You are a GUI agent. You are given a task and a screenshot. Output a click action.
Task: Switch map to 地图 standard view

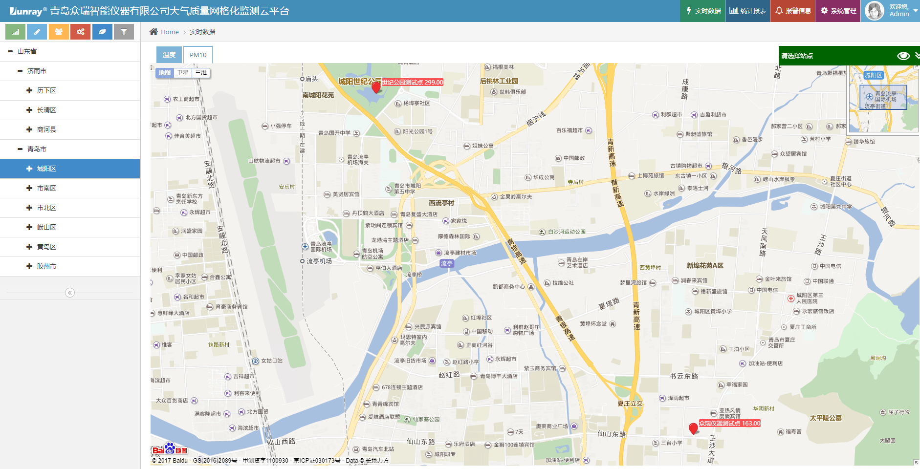165,73
